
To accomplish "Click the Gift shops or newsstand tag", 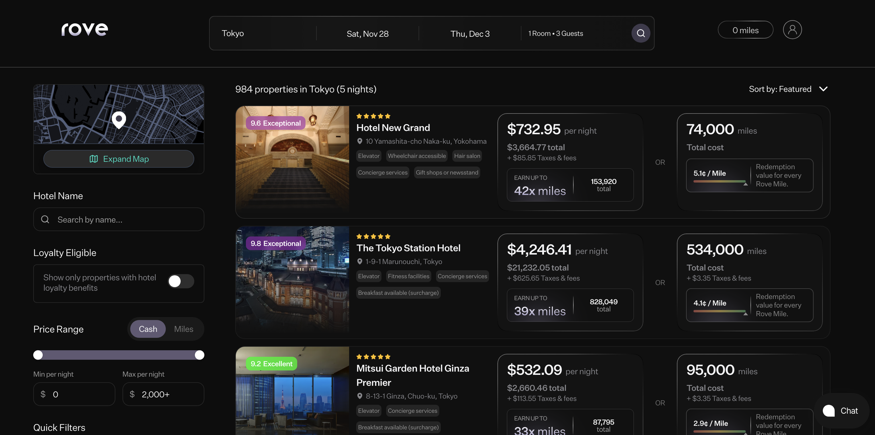I will [x=447, y=172].
